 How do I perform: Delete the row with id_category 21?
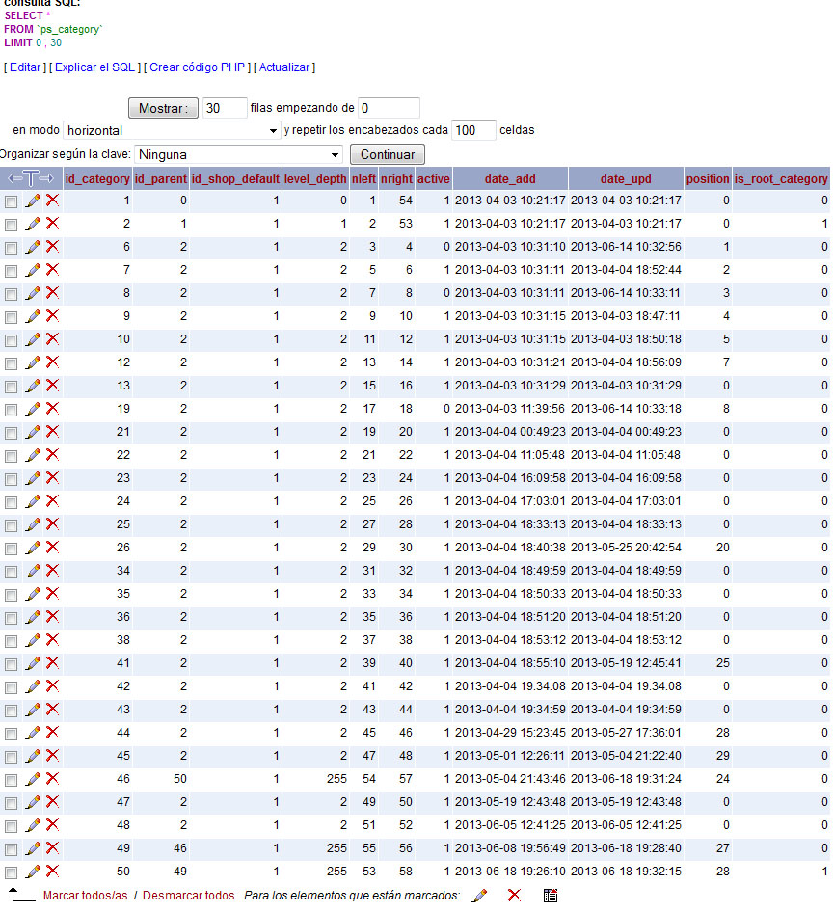click(52, 432)
